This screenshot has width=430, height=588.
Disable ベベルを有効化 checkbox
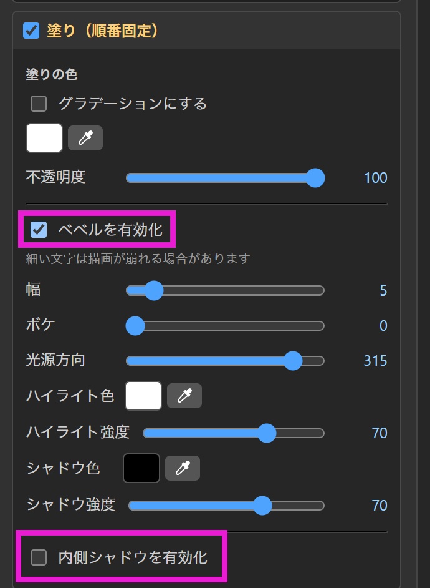[x=39, y=230]
